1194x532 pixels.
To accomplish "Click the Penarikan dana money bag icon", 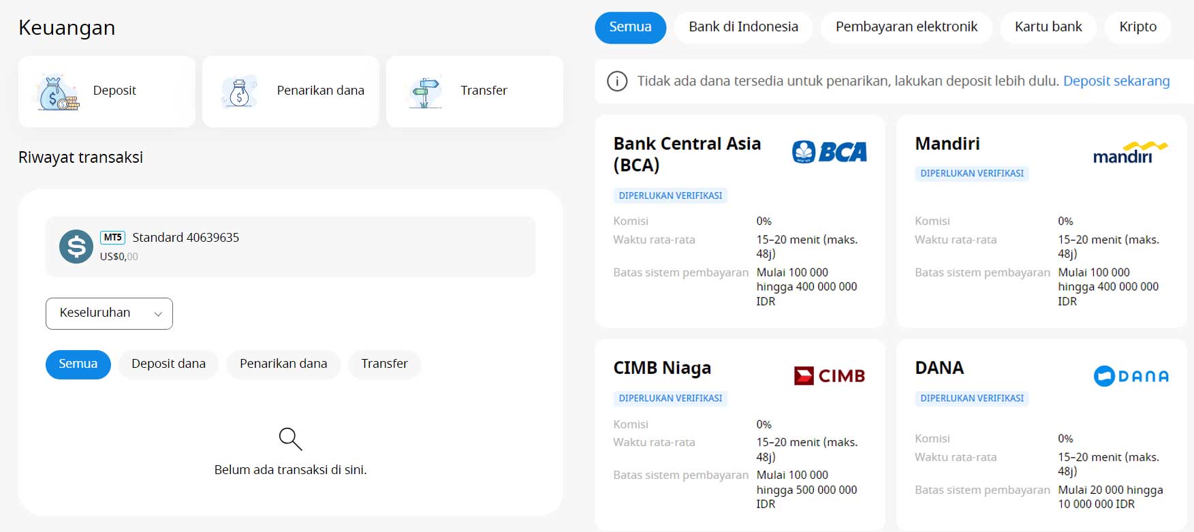I will pyautogui.click(x=240, y=91).
